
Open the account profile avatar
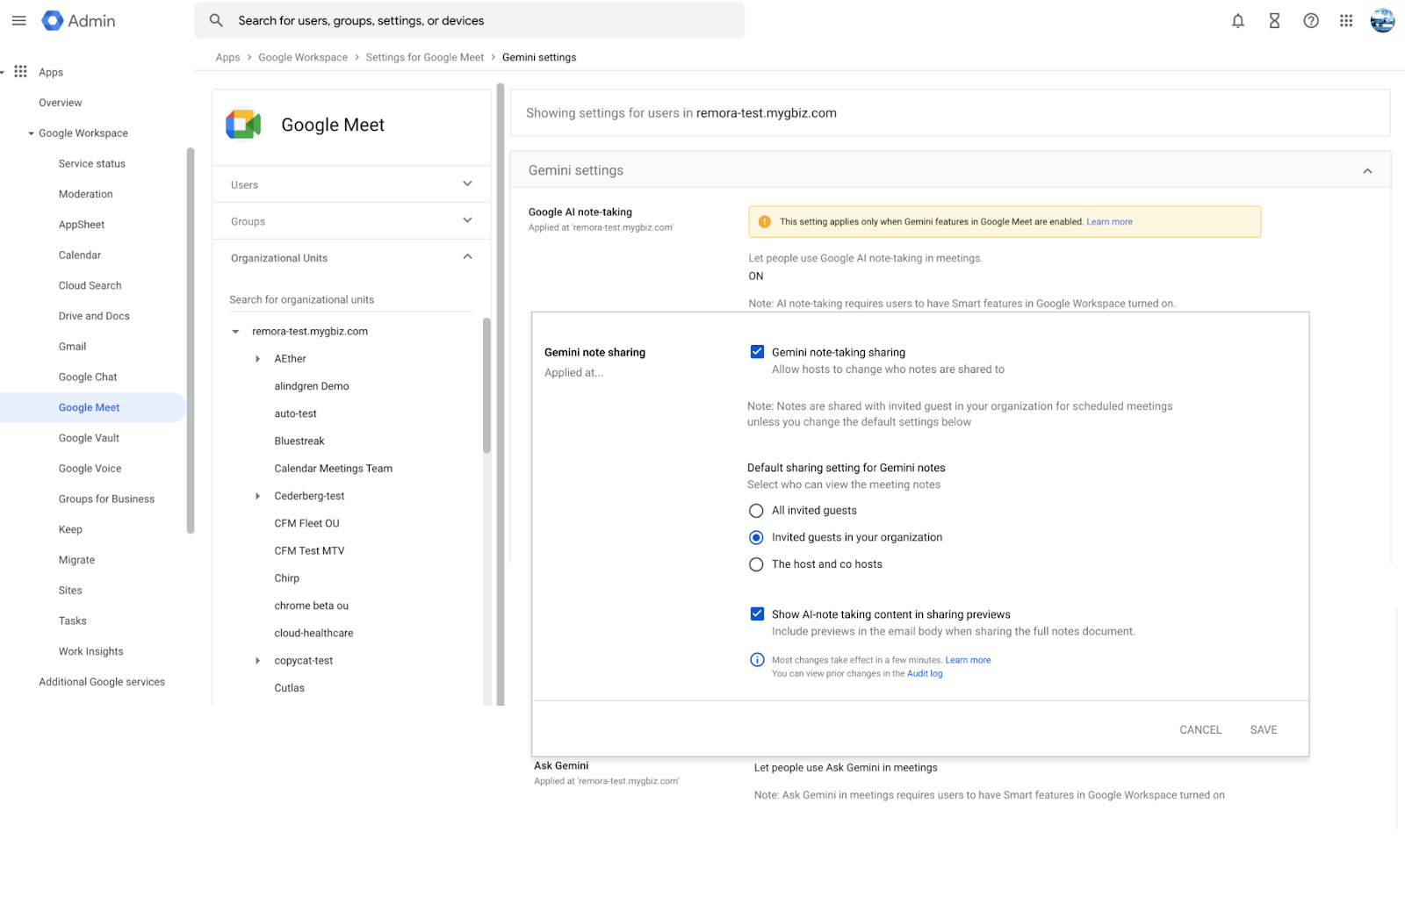[x=1382, y=20]
